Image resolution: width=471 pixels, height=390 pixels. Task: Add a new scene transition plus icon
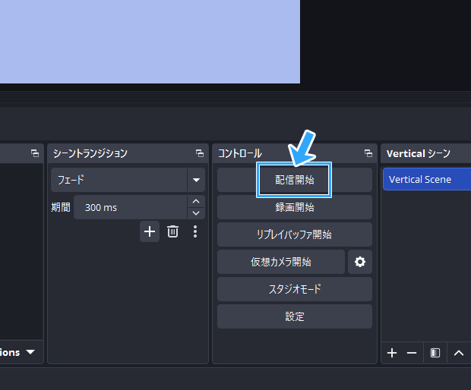(150, 231)
